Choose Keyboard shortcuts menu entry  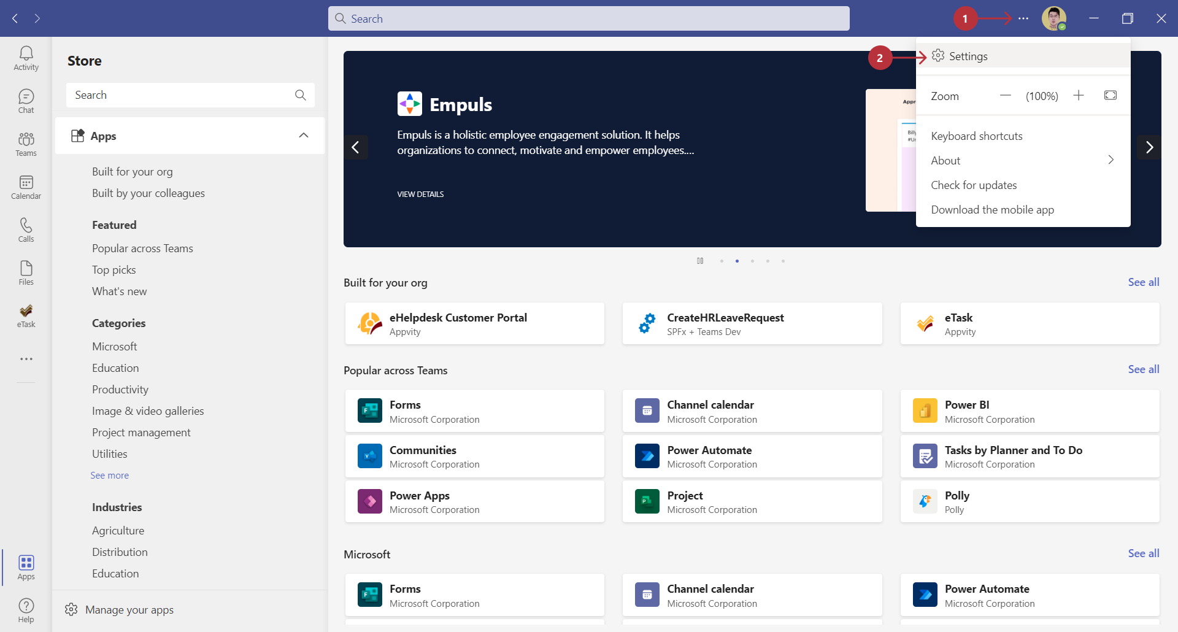click(976, 136)
